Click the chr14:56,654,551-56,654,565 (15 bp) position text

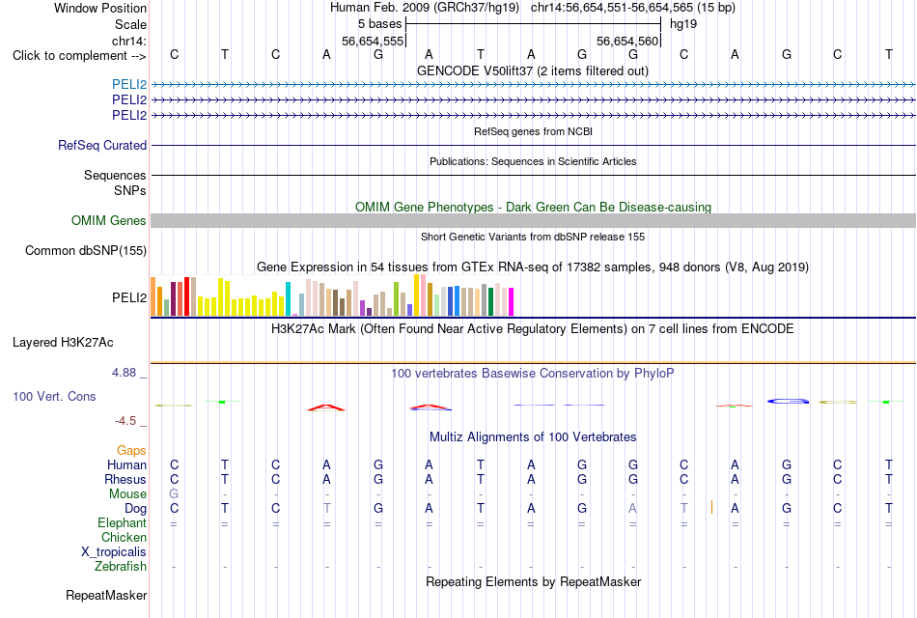click(633, 8)
